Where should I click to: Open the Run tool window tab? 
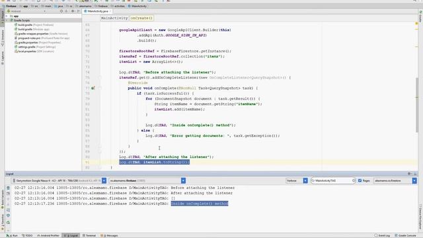12,235
